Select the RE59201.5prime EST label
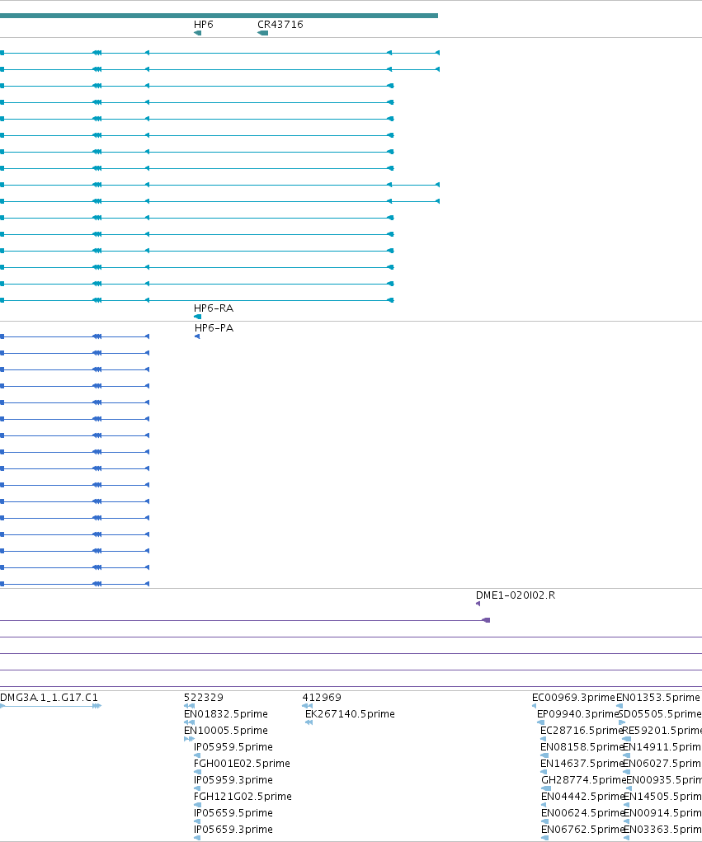Viewport: 702px width, 842px height. click(x=662, y=731)
